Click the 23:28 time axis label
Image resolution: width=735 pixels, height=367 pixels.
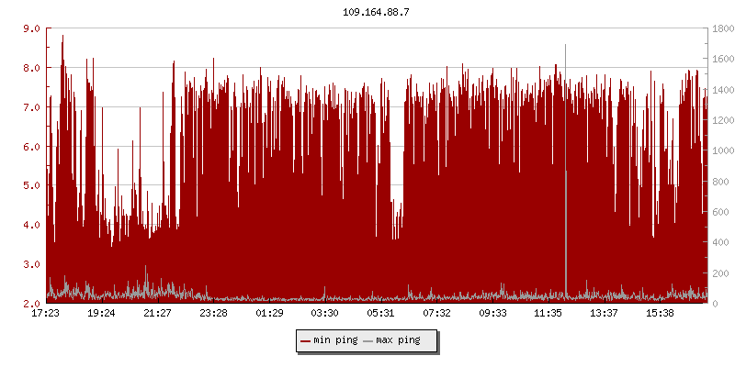214,314
